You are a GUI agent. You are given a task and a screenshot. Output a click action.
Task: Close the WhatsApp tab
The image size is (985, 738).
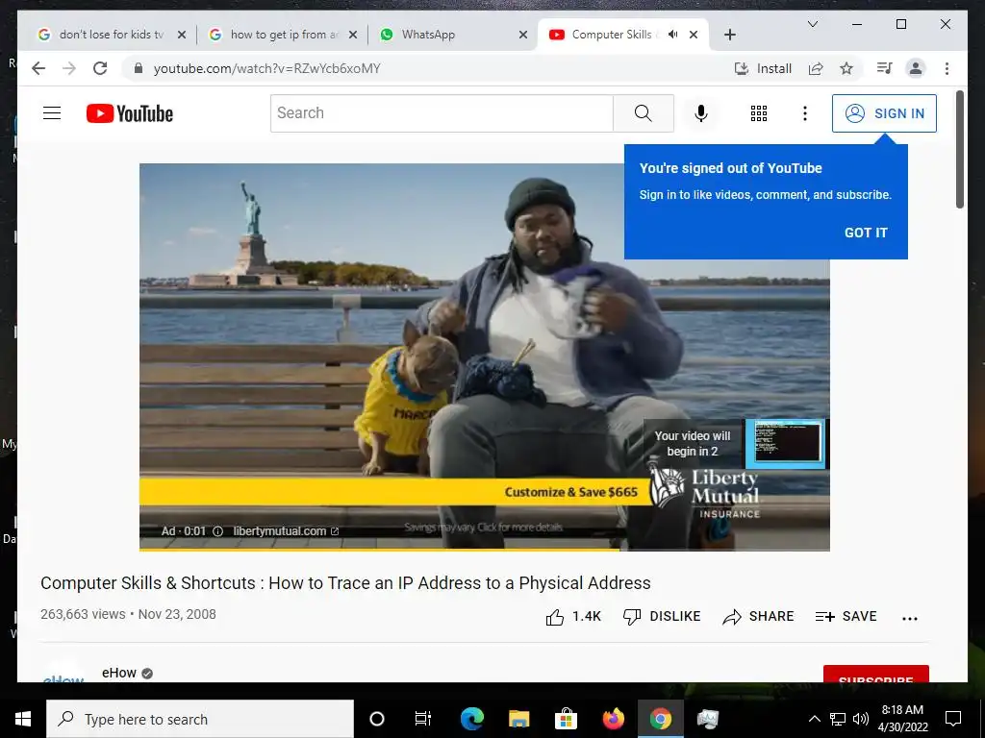(522, 35)
